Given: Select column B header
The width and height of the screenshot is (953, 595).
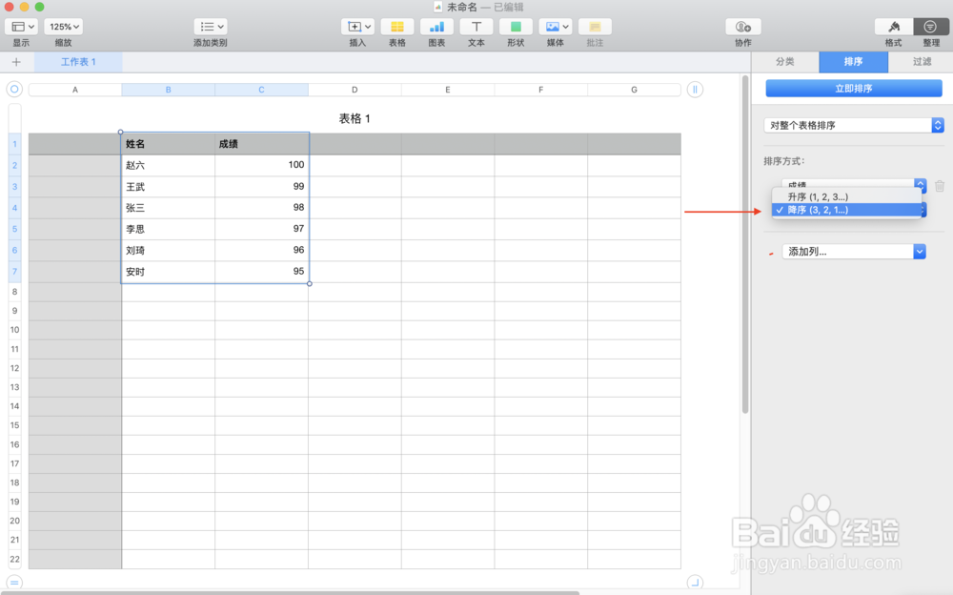Looking at the screenshot, I should pyautogui.click(x=169, y=90).
